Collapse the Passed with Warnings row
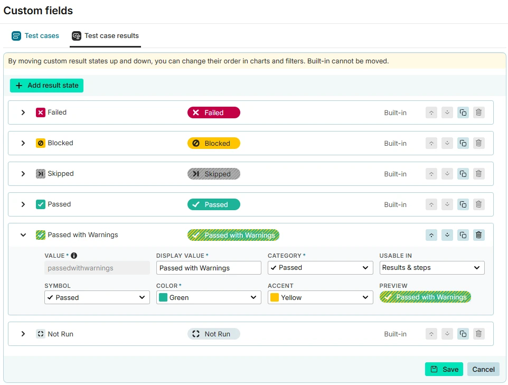This screenshot has height=385, width=508. (23, 235)
